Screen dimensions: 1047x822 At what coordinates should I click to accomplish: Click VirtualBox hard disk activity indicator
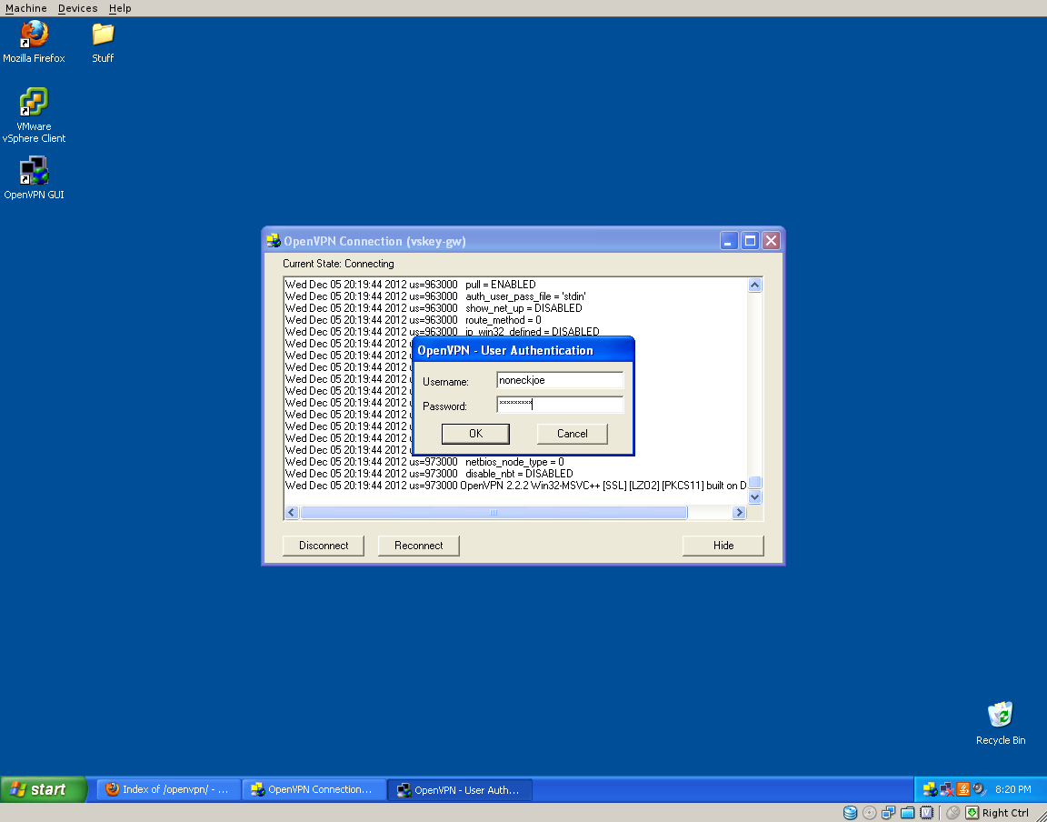(850, 813)
